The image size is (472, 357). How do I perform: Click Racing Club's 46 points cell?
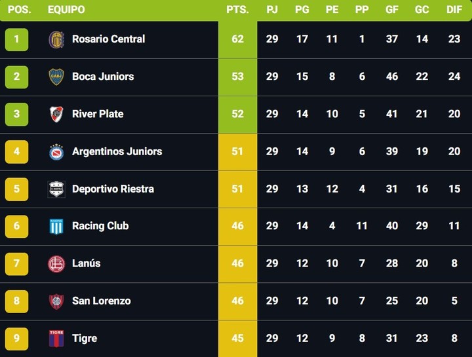tap(237, 227)
